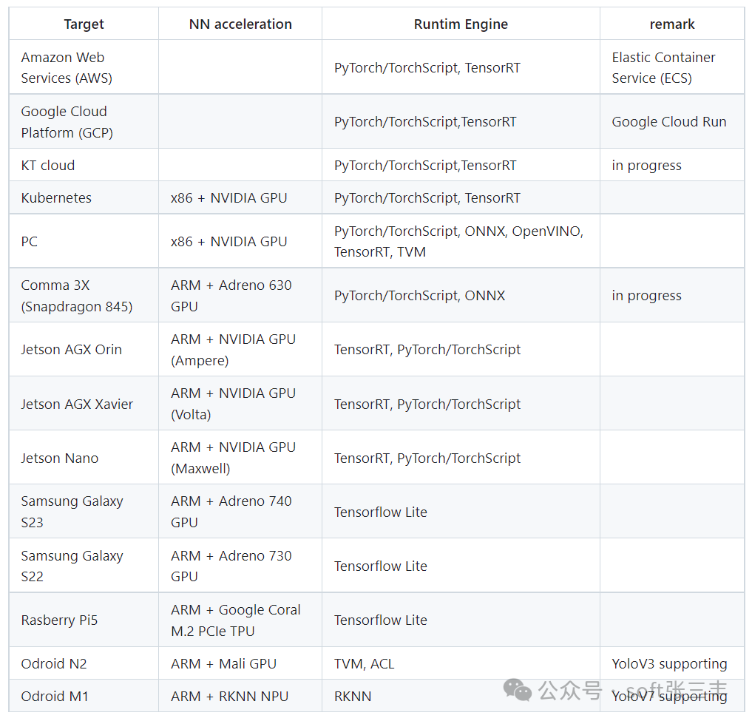Click the "ARM + NVIDIA GPU (Volta)" cell
This screenshot has height=721, width=752.
[240, 404]
